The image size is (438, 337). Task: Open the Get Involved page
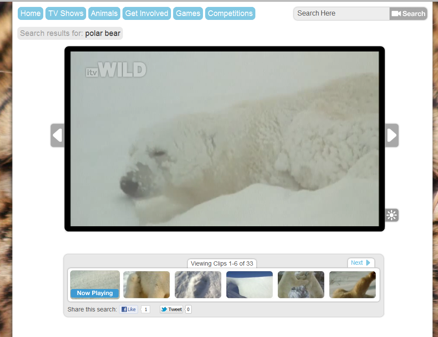tap(147, 13)
